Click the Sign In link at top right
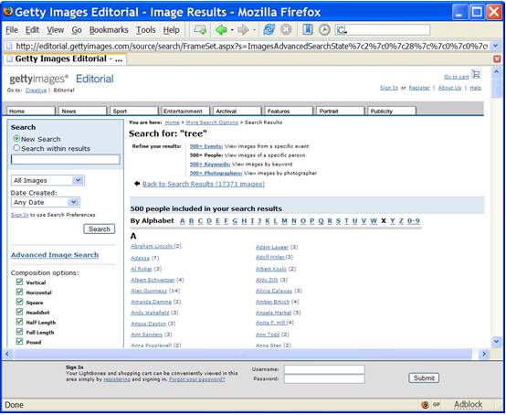506x415 pixels. (x=389, y=88)
